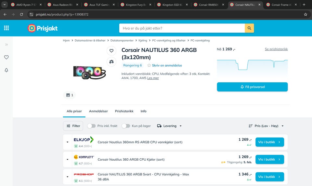Open the Levering dropdown
This screenshot has height=186, width=312.
[x=169, y=126]
